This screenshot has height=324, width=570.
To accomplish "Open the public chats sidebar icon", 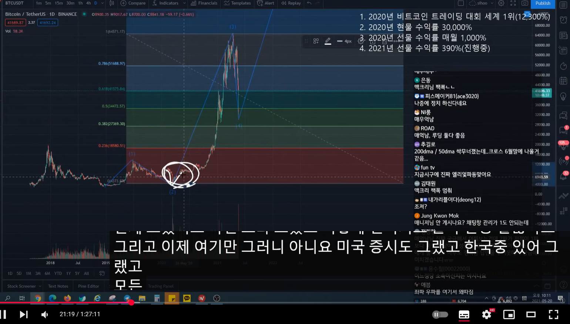I will pos(563,115).
